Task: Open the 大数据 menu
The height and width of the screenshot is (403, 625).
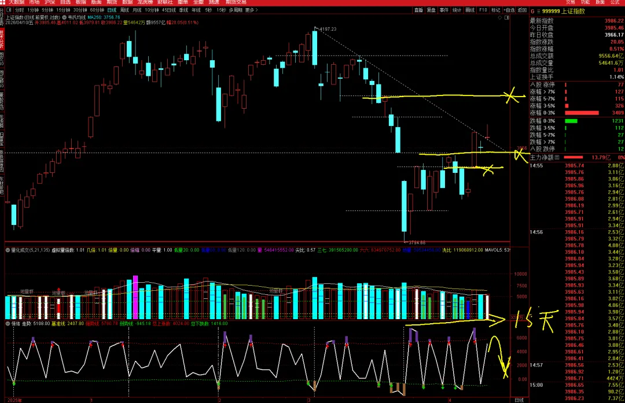Action: click(x=16, y=2)
